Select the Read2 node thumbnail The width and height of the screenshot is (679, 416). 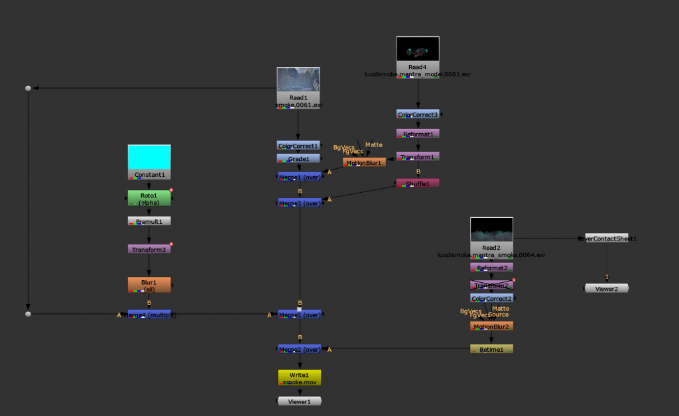(x=491, y=230)
